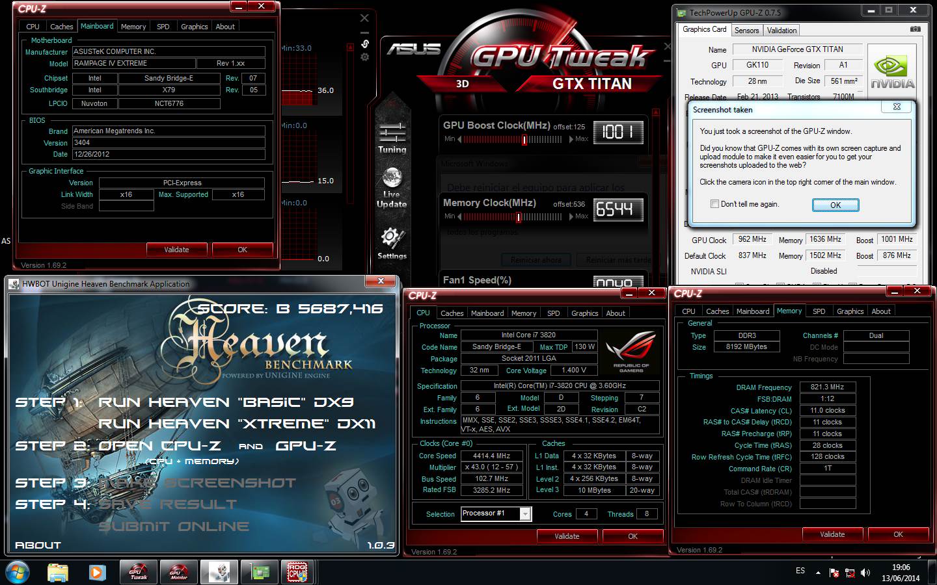Open Live Update in GPU Tweak

pyautogui.click(x=392, y=188)
